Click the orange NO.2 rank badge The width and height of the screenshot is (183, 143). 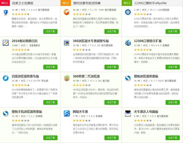click(66, 3)
